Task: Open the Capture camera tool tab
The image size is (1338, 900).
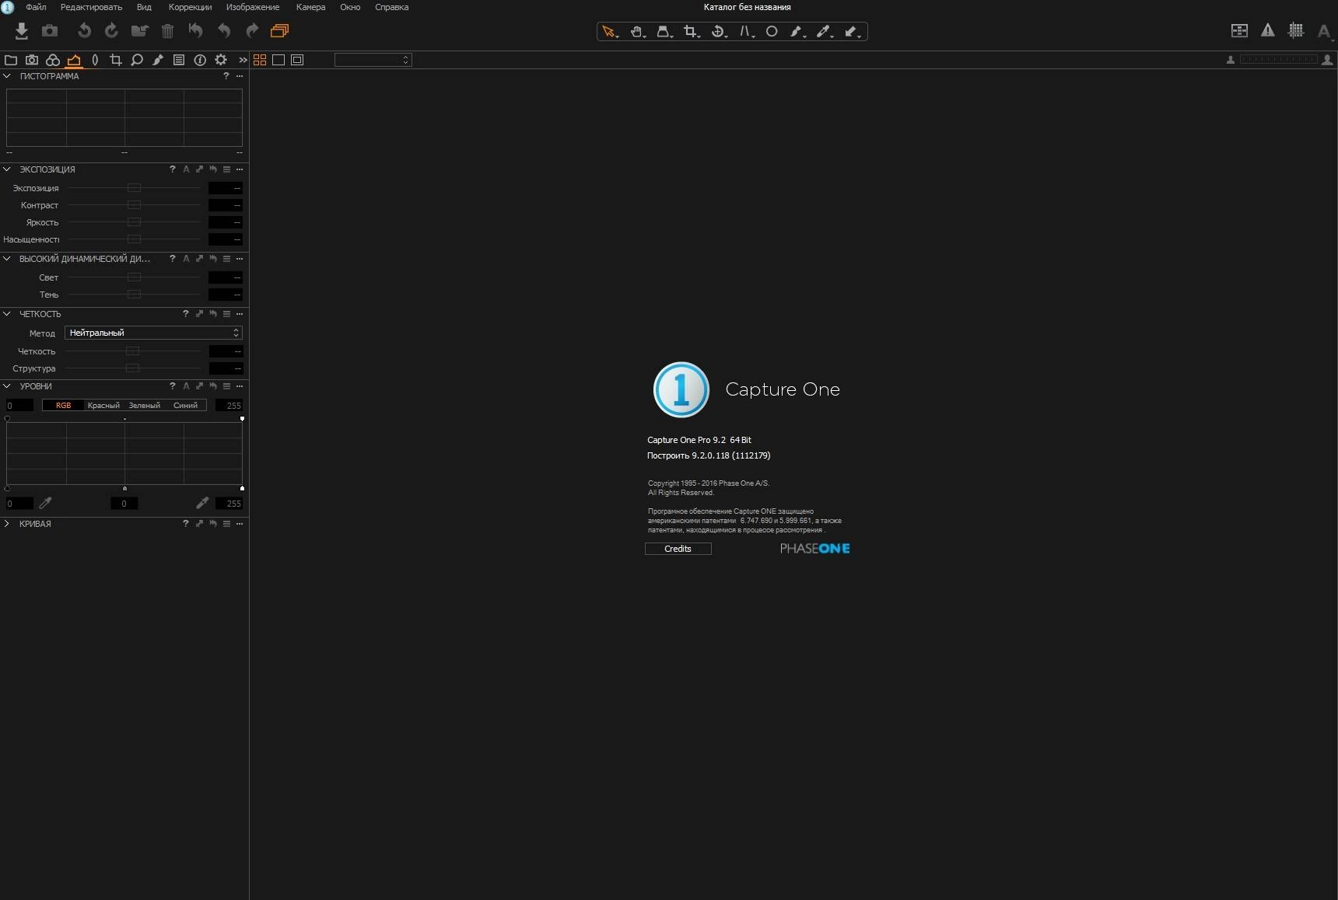Action: 32,60
